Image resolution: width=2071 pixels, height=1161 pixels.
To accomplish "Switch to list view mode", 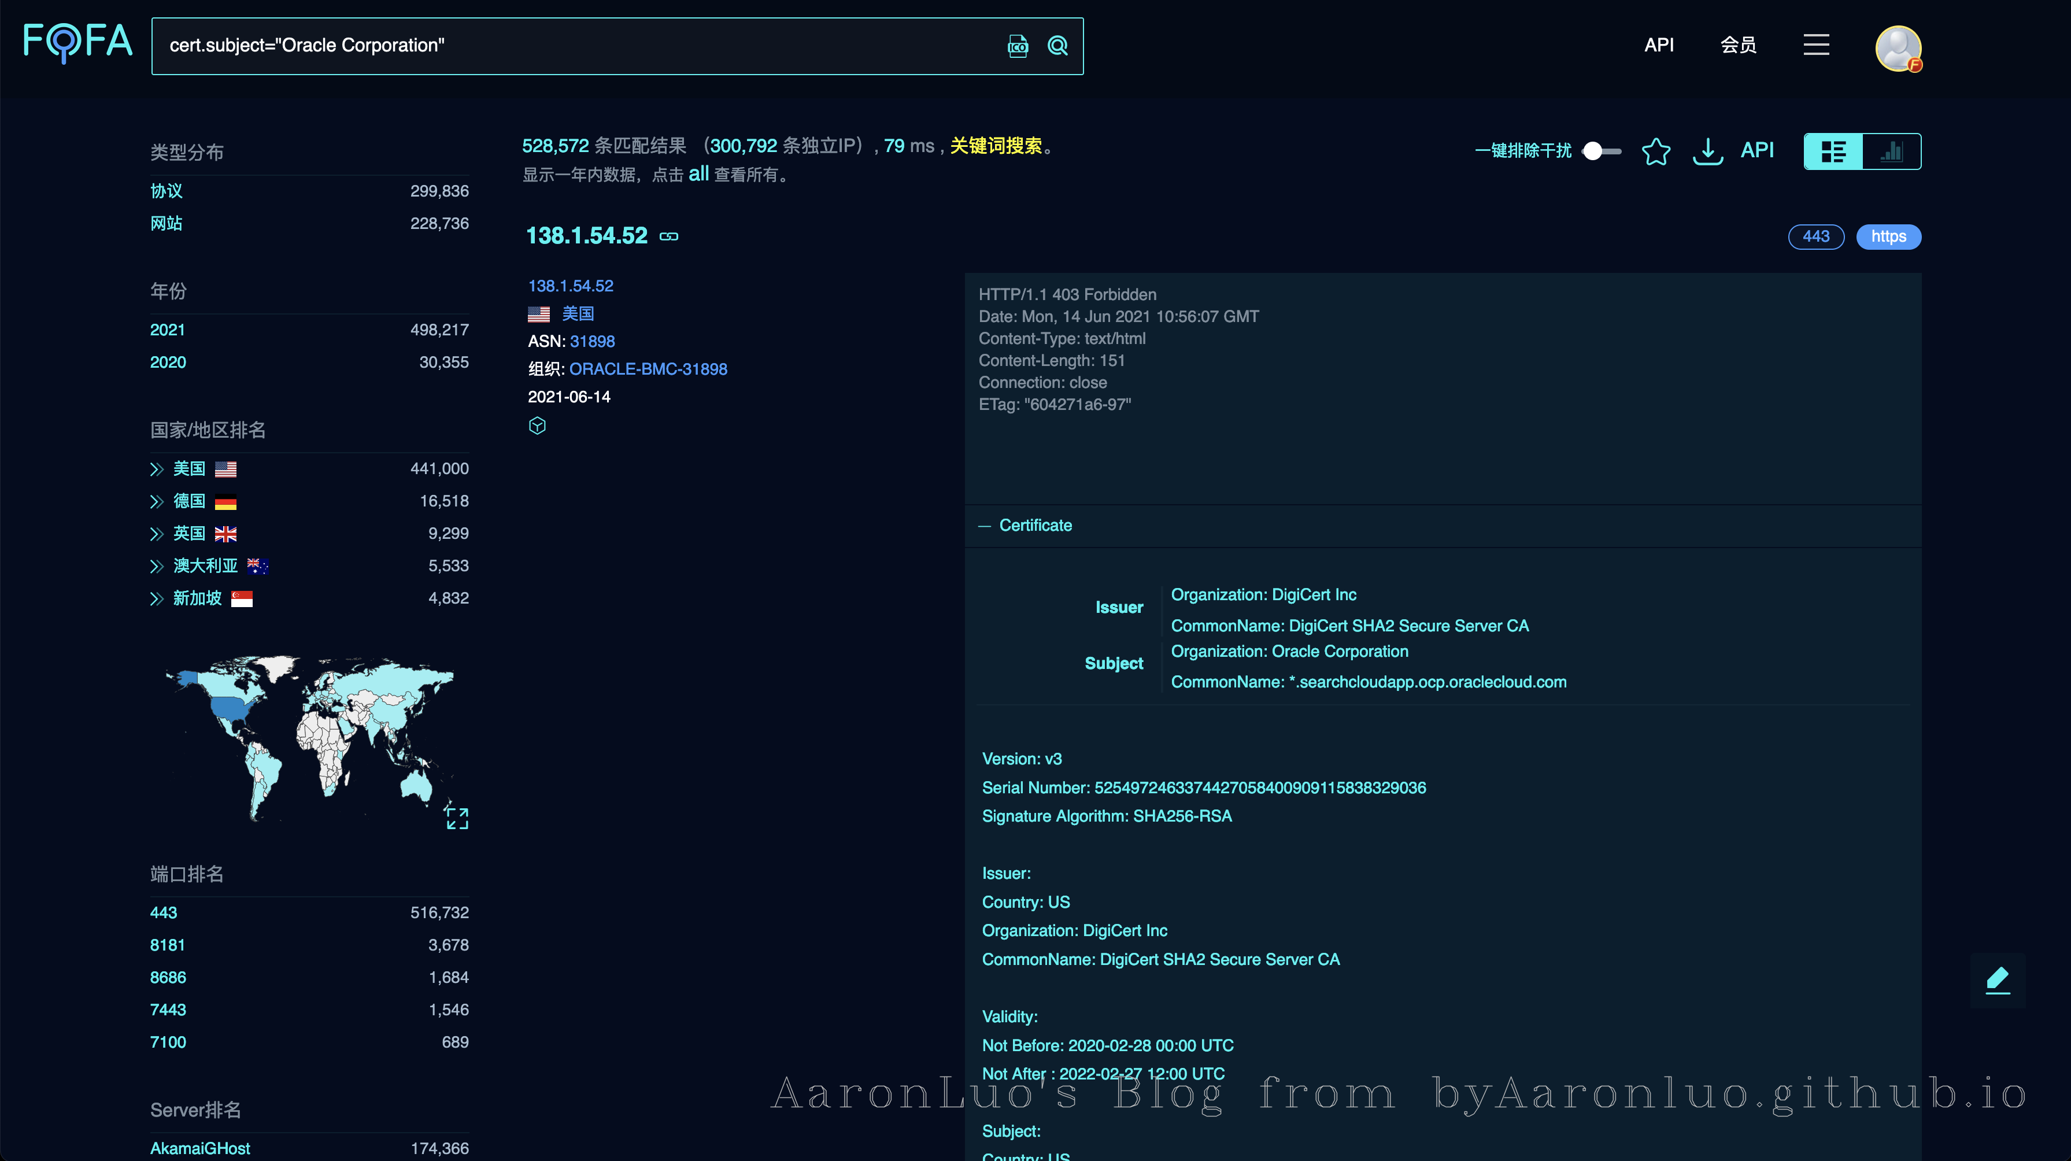I will tap(1833, 151).
